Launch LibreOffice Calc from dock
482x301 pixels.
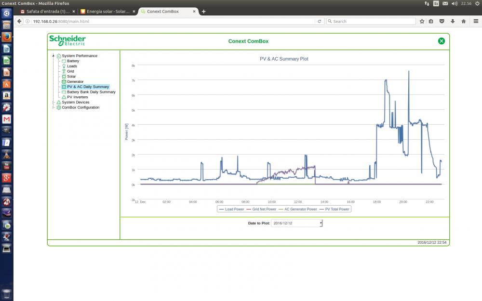pos(6,60)
